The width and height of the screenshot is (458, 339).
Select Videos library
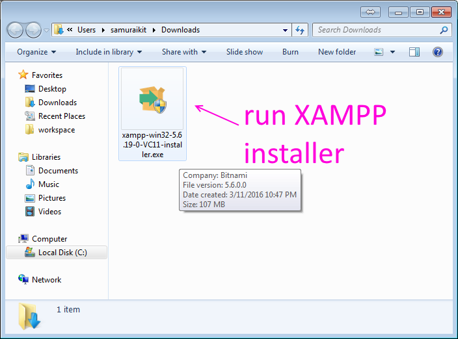coord(49,212)
